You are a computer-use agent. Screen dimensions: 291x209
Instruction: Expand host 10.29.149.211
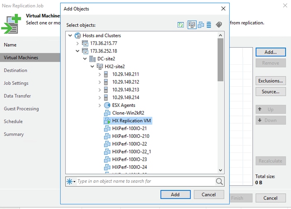point(100,74)
